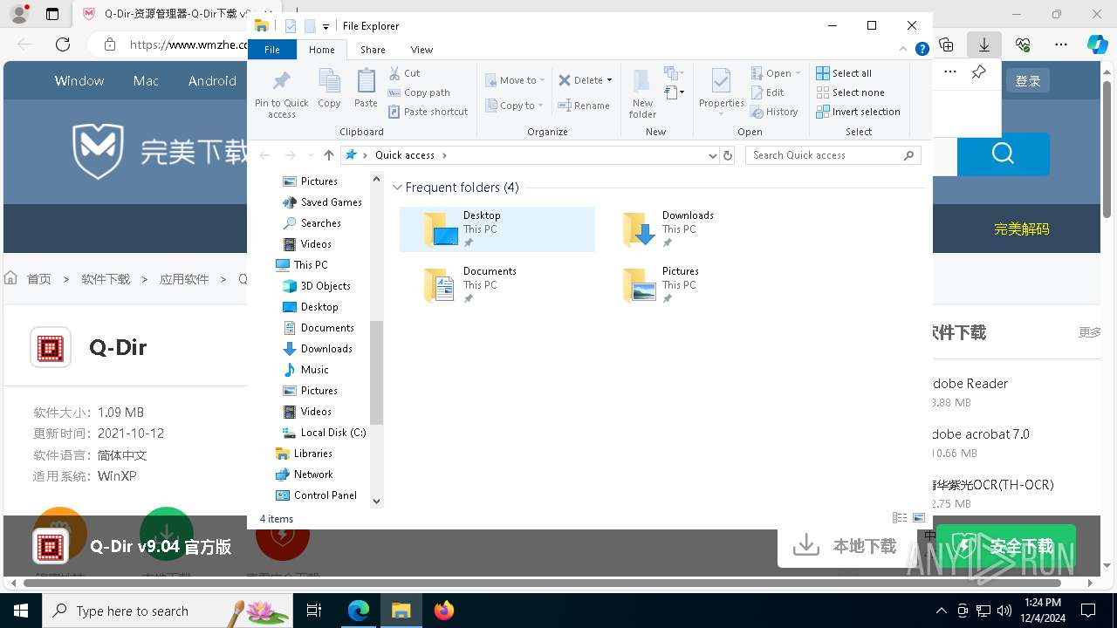
Task: Click Copy path in Clipboard group
Action: click(x=419, y=92)
